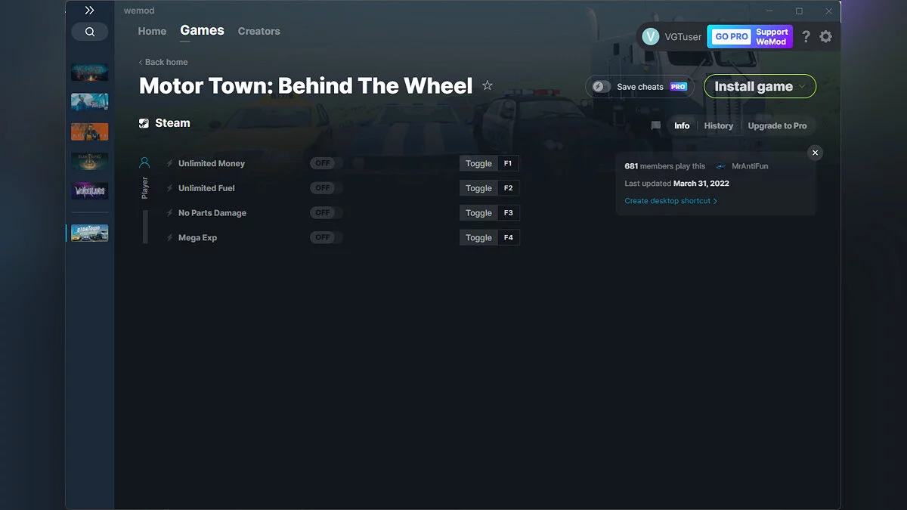Enable the Mega Exp cheat switch
907x510 pixels.
[324, 237]
